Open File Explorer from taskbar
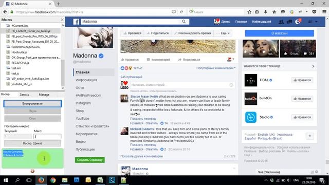 coord(65,180)
